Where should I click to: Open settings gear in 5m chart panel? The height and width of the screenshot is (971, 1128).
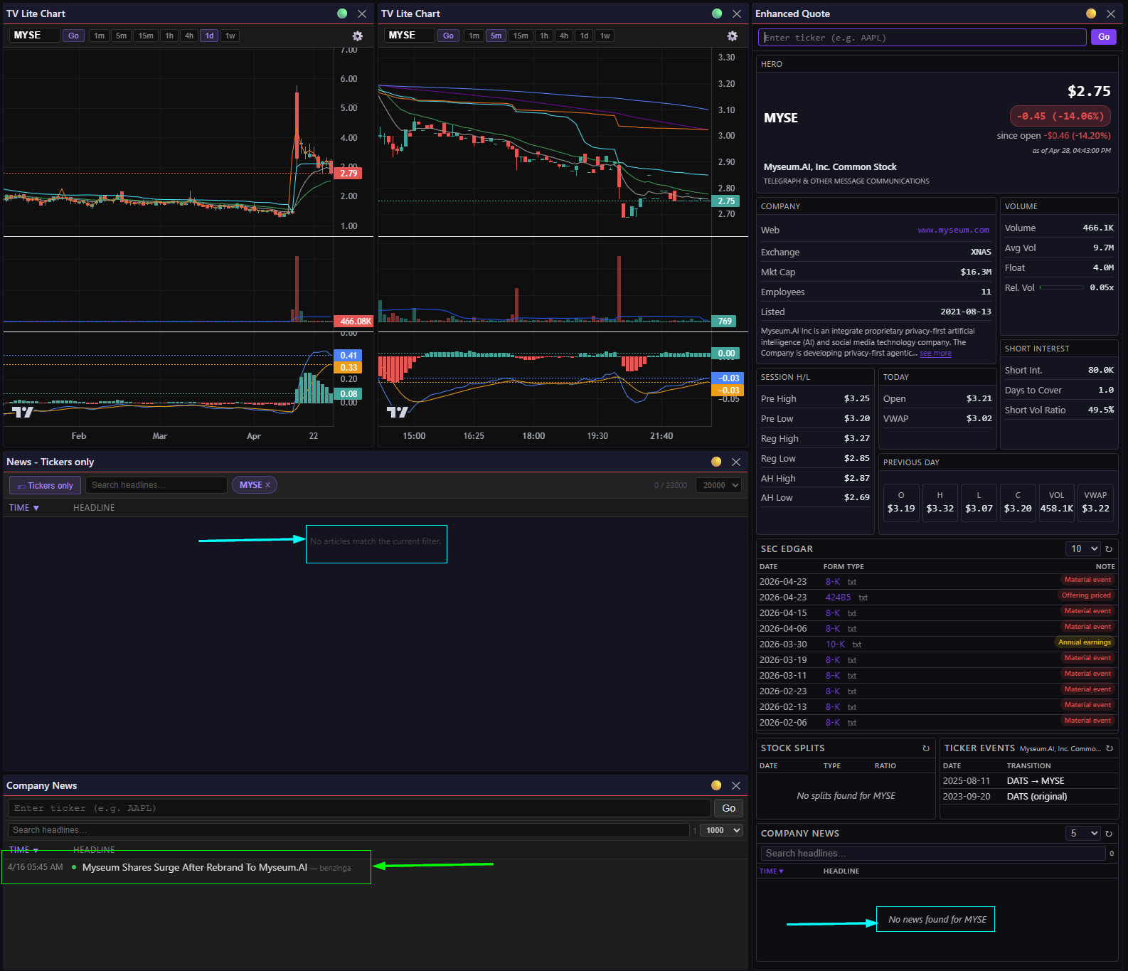[732, 36]
